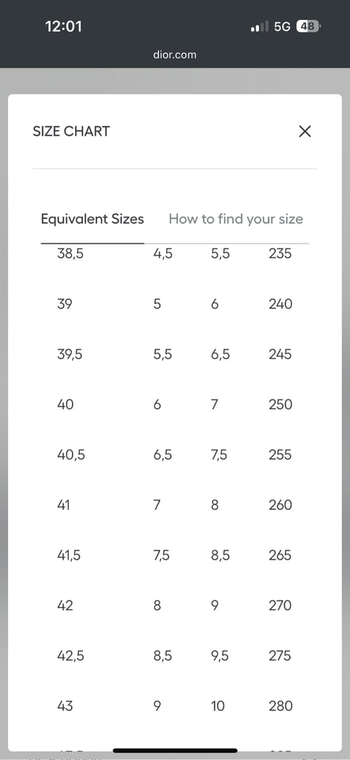Viewport: 350px width, 760px height.
Task: Tap the battery indicator showing 48
Action: [x=308, y=27]
